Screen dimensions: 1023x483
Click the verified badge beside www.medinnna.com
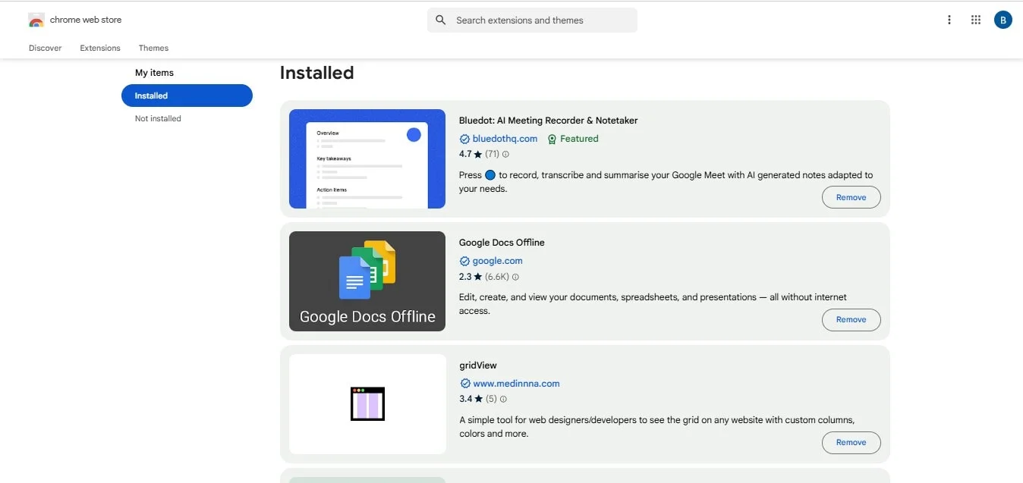(464, 384)
